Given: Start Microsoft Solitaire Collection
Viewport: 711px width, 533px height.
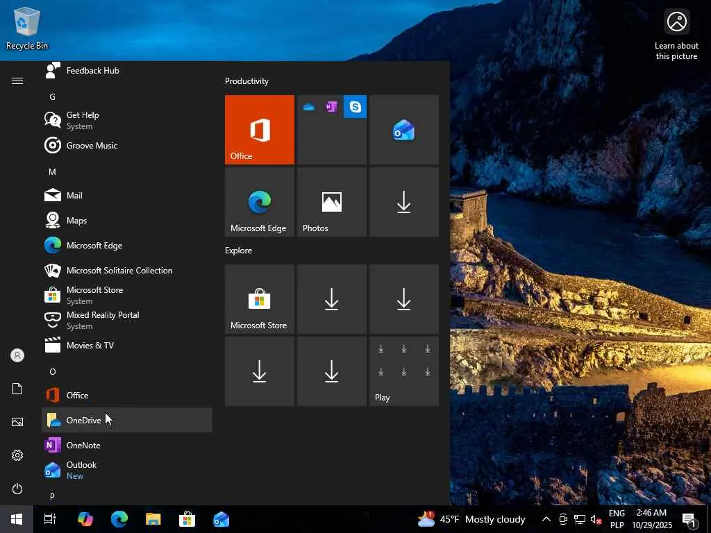Looking at the screenshot, I should (127, 270).
